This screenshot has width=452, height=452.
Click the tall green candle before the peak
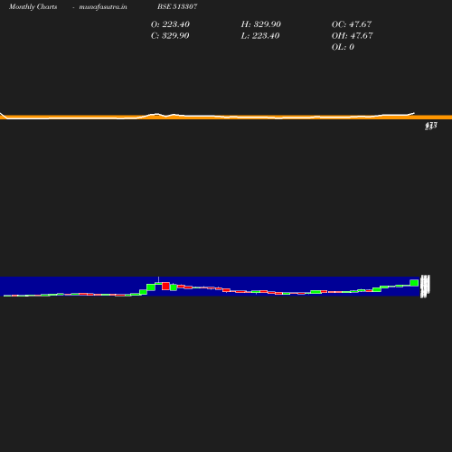[x=151, y=287]
